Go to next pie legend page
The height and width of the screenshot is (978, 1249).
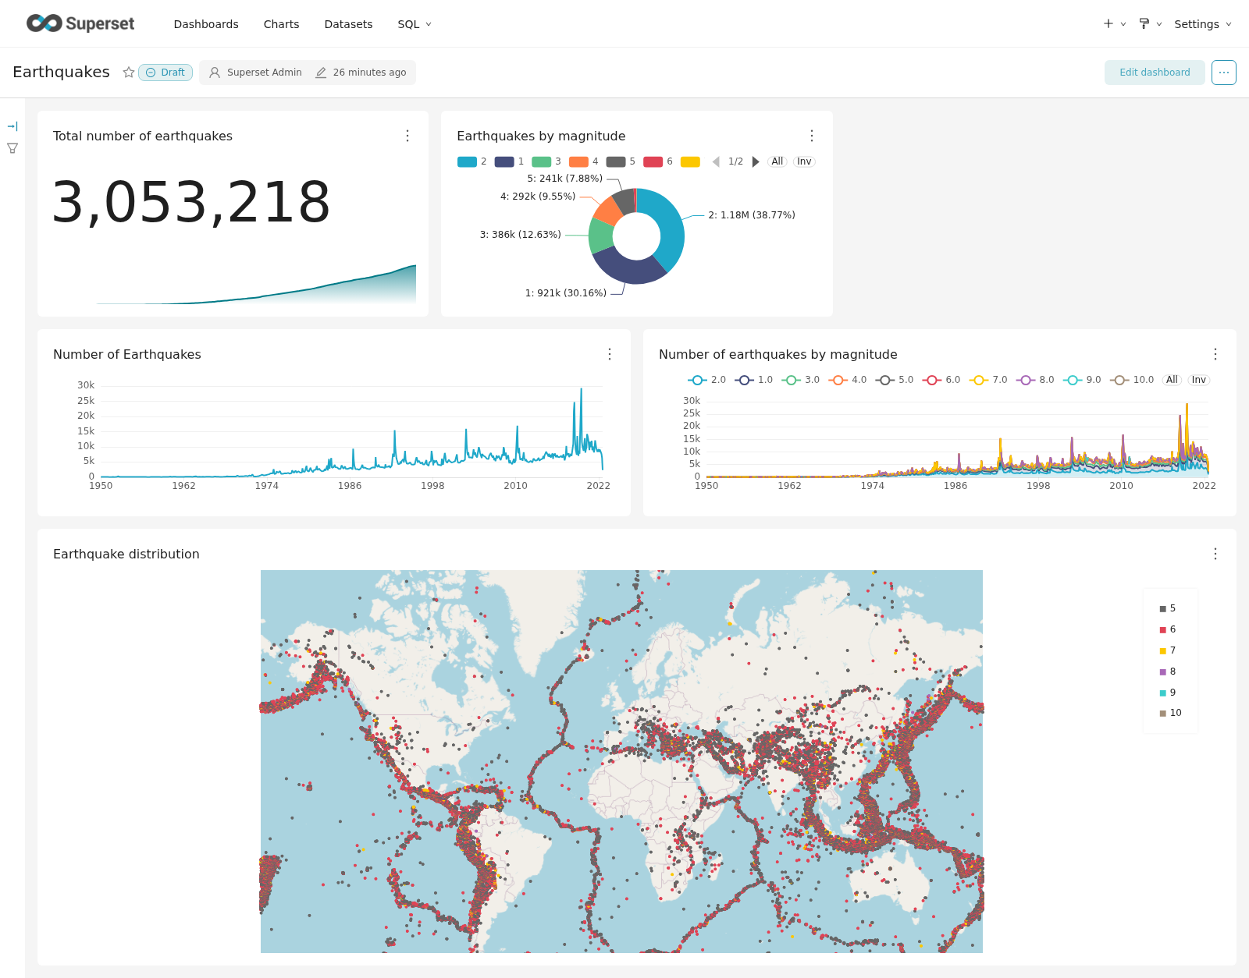(x=756, y=161)
